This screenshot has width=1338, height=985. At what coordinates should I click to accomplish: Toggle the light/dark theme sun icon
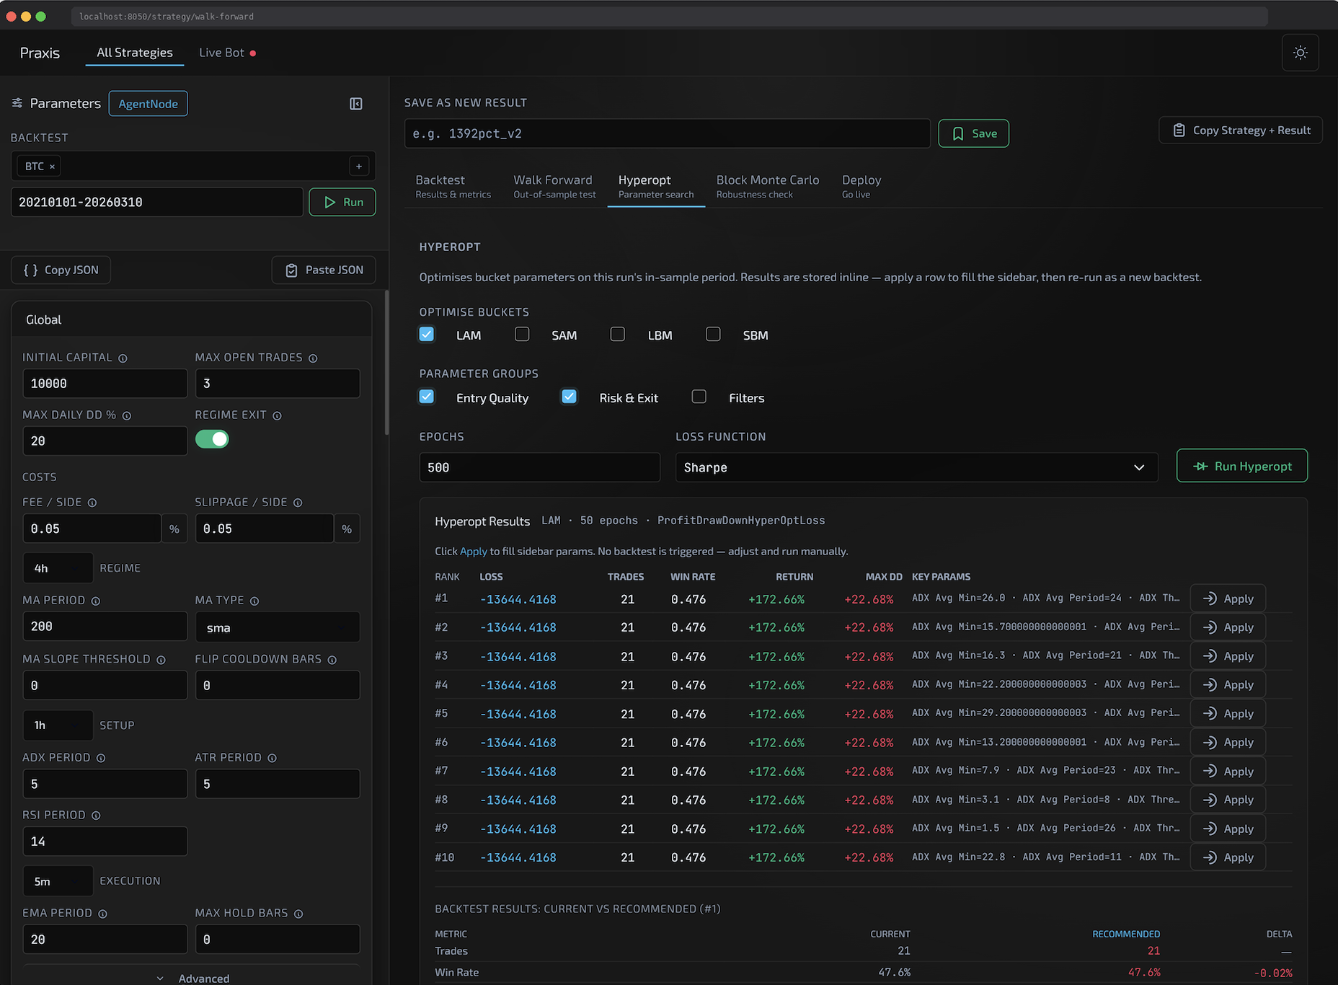[x=1300, y=53]
